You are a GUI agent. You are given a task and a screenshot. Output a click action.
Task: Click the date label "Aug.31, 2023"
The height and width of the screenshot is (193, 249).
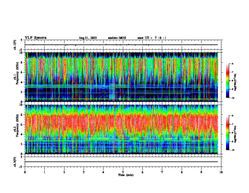(88, 38)
